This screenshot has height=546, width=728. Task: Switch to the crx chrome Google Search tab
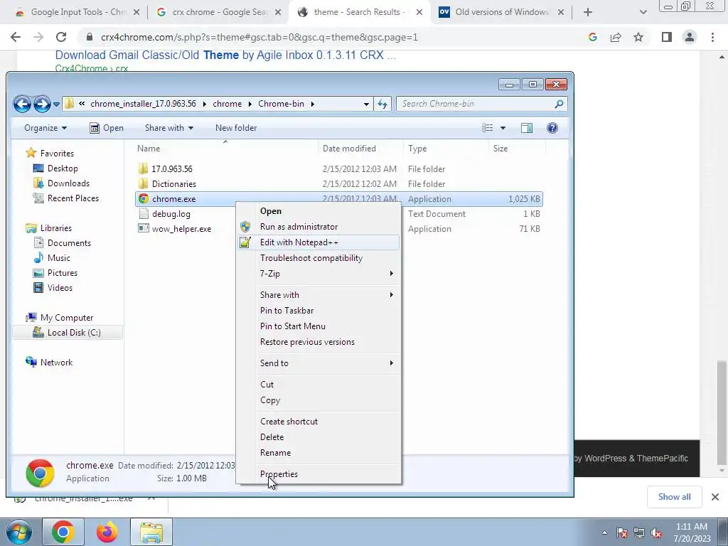pyautogui.click(x=218, y=12)
